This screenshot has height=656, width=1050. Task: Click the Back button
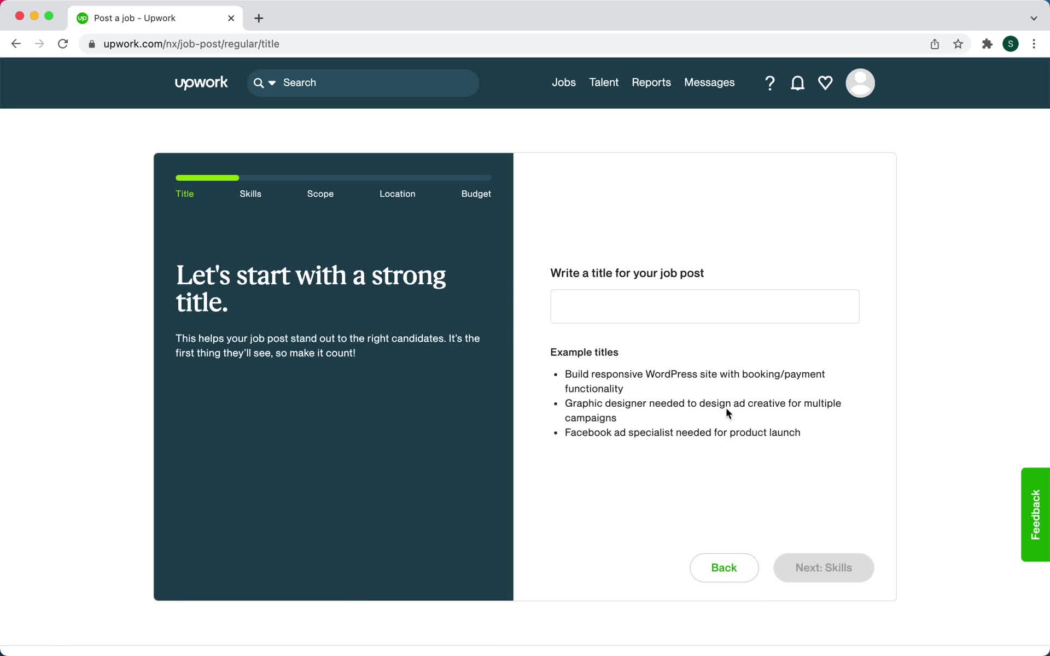click(x=724, y=567)
